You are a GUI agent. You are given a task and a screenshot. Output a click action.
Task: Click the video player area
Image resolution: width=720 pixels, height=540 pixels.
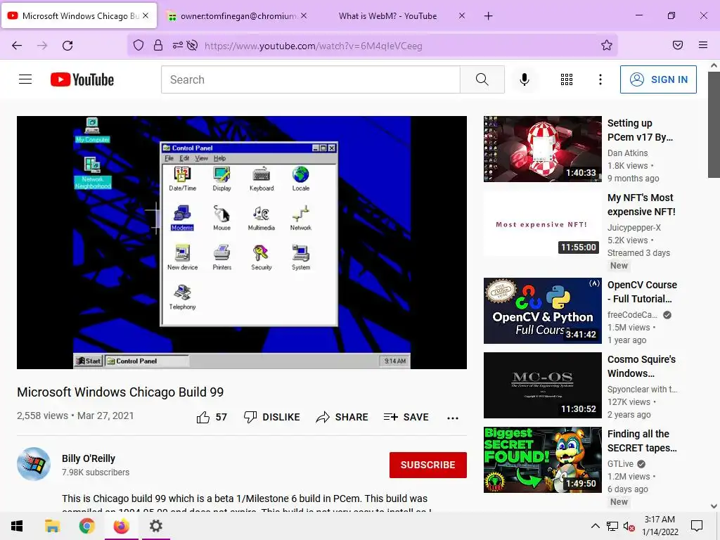pos(242,243)
